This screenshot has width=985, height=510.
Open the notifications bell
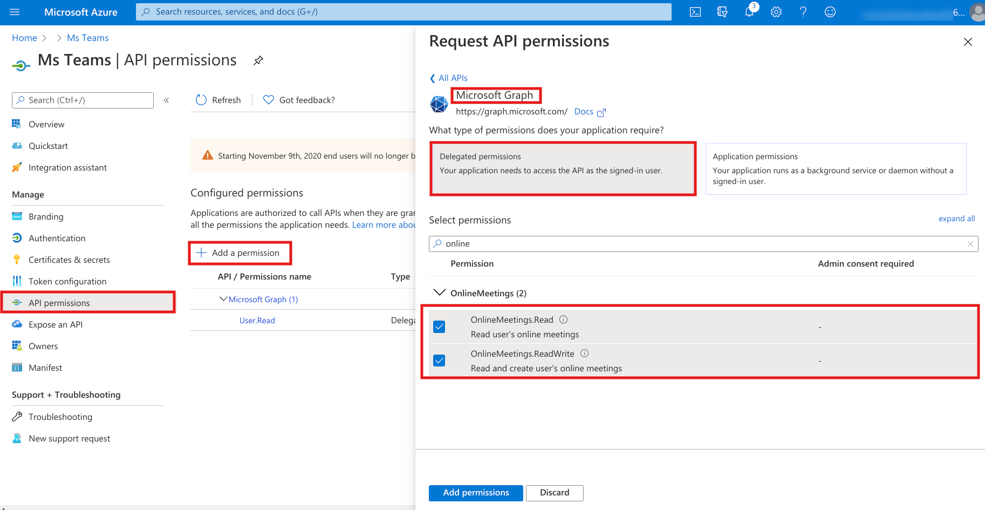tap(749, 12)
